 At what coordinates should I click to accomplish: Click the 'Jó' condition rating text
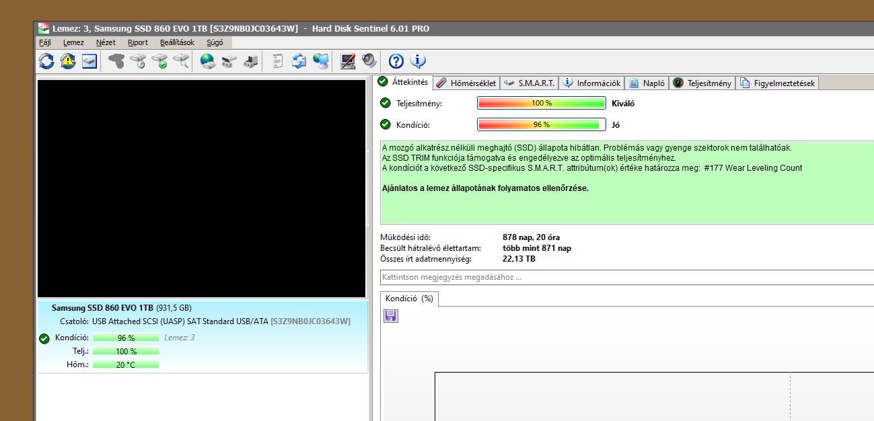tap(615, 125)
